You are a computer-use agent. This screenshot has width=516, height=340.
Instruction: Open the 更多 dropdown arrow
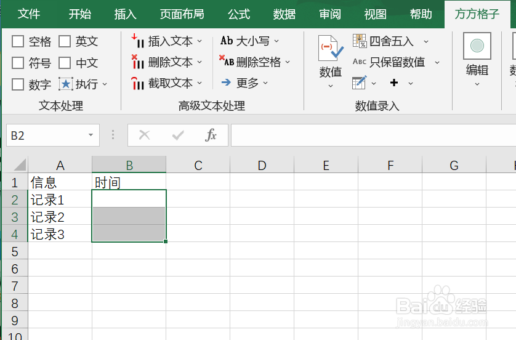pyautogui.click(x=265, y=83)
